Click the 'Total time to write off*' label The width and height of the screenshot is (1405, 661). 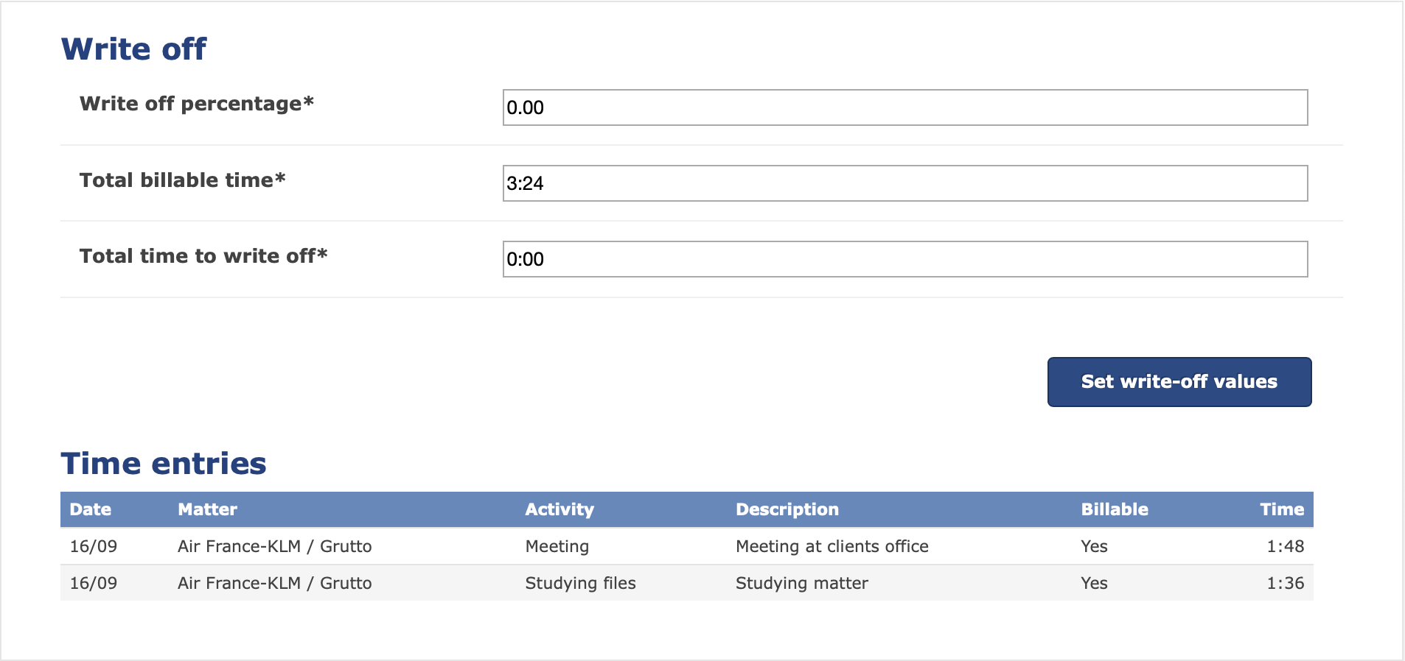203,256
